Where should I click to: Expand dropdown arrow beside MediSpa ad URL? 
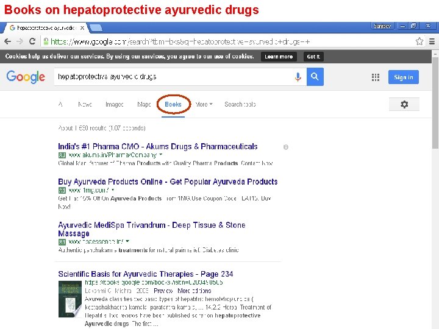pos(127,241)
